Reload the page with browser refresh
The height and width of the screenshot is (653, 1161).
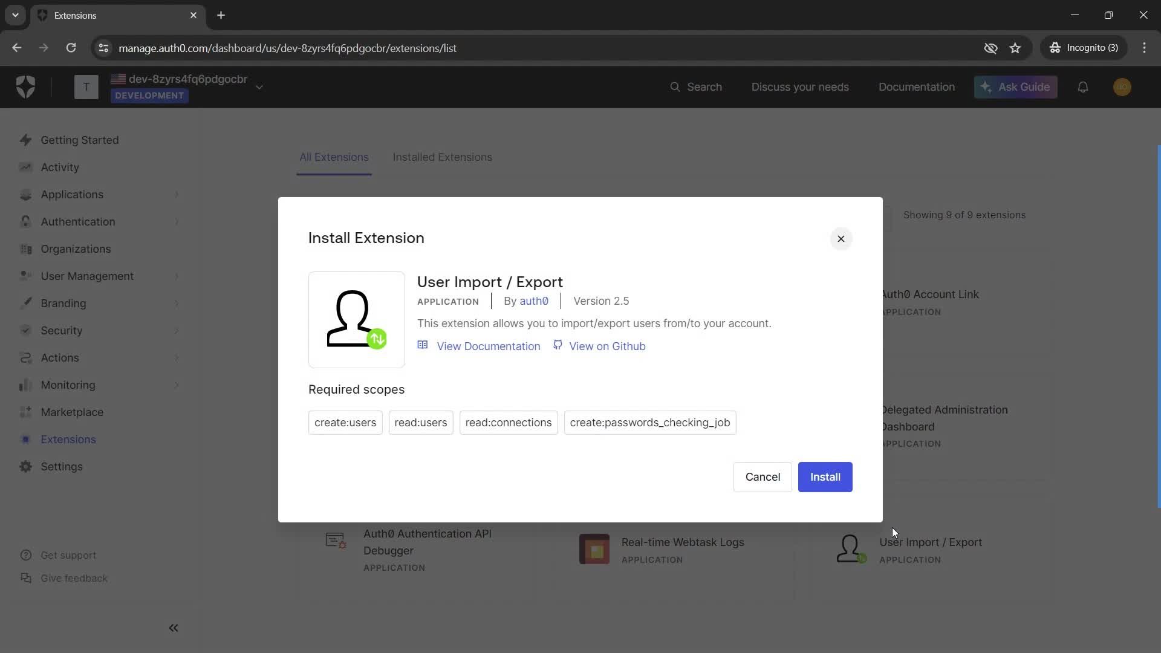point(71,48)
